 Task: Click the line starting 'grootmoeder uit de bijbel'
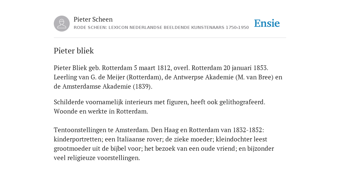(x=164, y=148)
